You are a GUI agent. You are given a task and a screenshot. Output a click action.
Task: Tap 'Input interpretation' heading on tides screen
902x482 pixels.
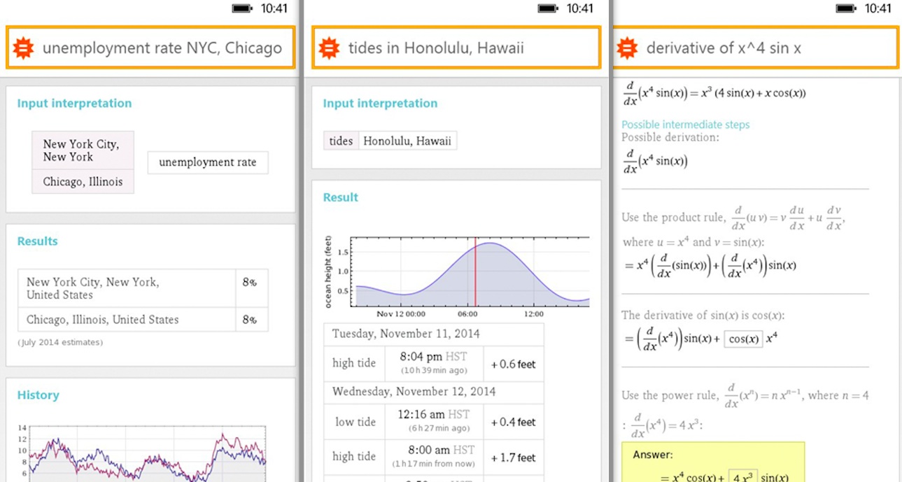(x=380, y=104)
